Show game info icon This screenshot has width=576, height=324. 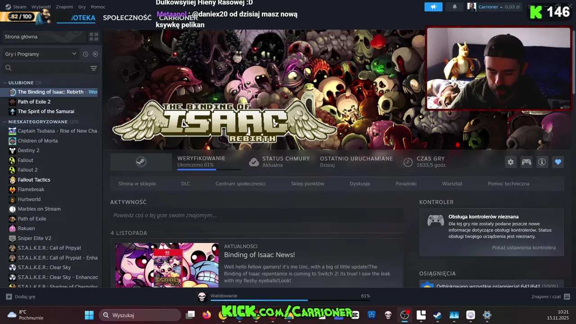(x=542, y=162)
